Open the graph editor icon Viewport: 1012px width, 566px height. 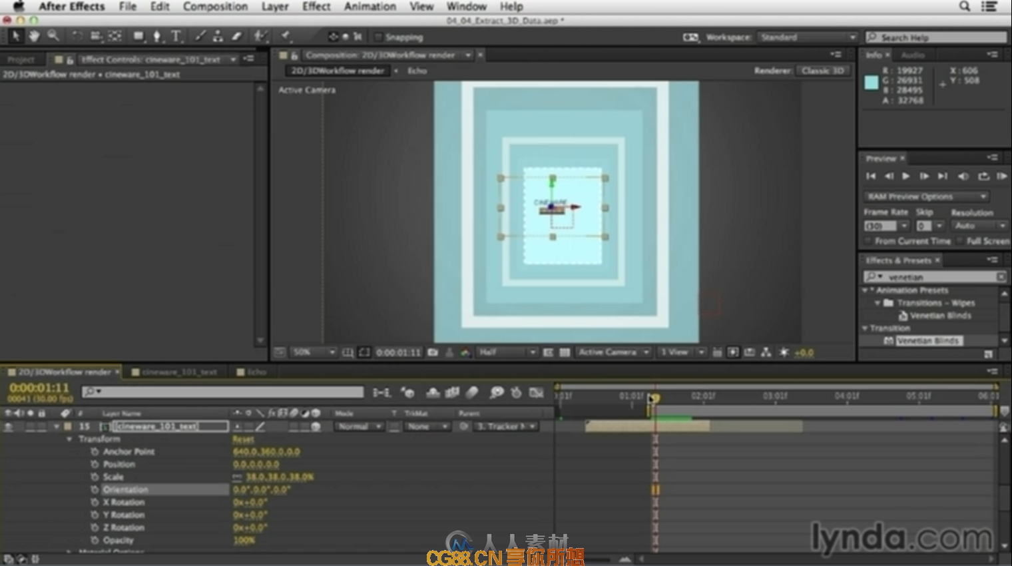click(x=537, y=393)
